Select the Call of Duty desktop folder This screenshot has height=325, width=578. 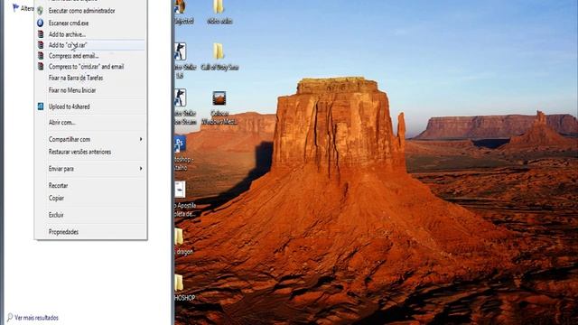219,56
